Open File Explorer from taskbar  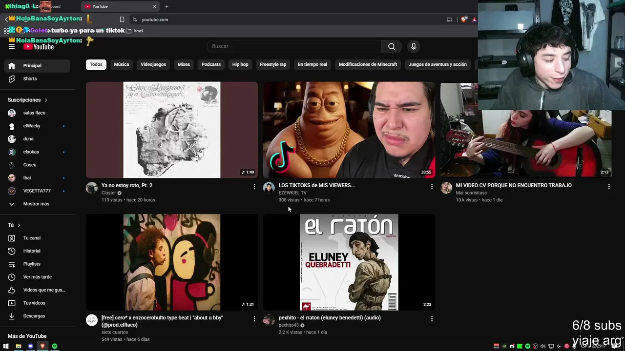(18, 346)
